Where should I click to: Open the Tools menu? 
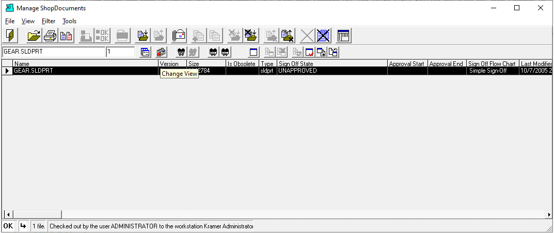pos(70,21)
